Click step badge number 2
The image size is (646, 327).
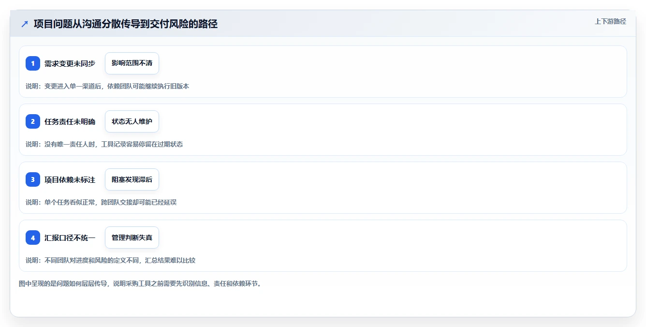coord(33,121)
